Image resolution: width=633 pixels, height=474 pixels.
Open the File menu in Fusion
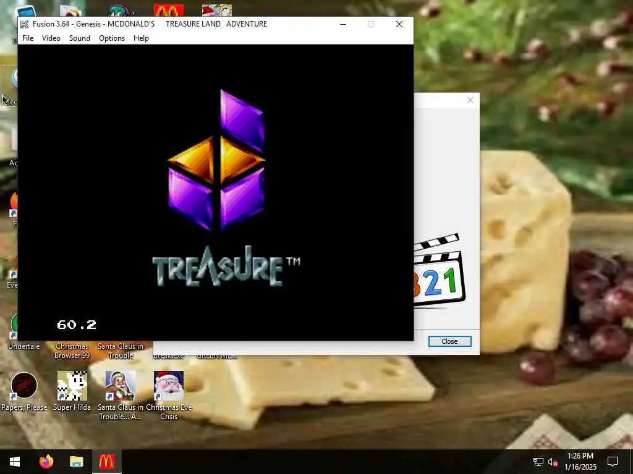(x=28, y=38)
